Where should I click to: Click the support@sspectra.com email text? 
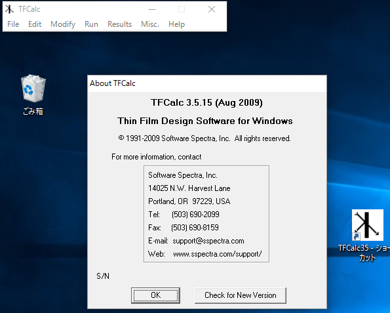click(208, 241)
